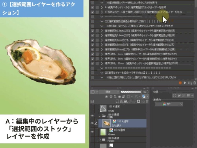Set ruler display range icon

tap(136, 96)
